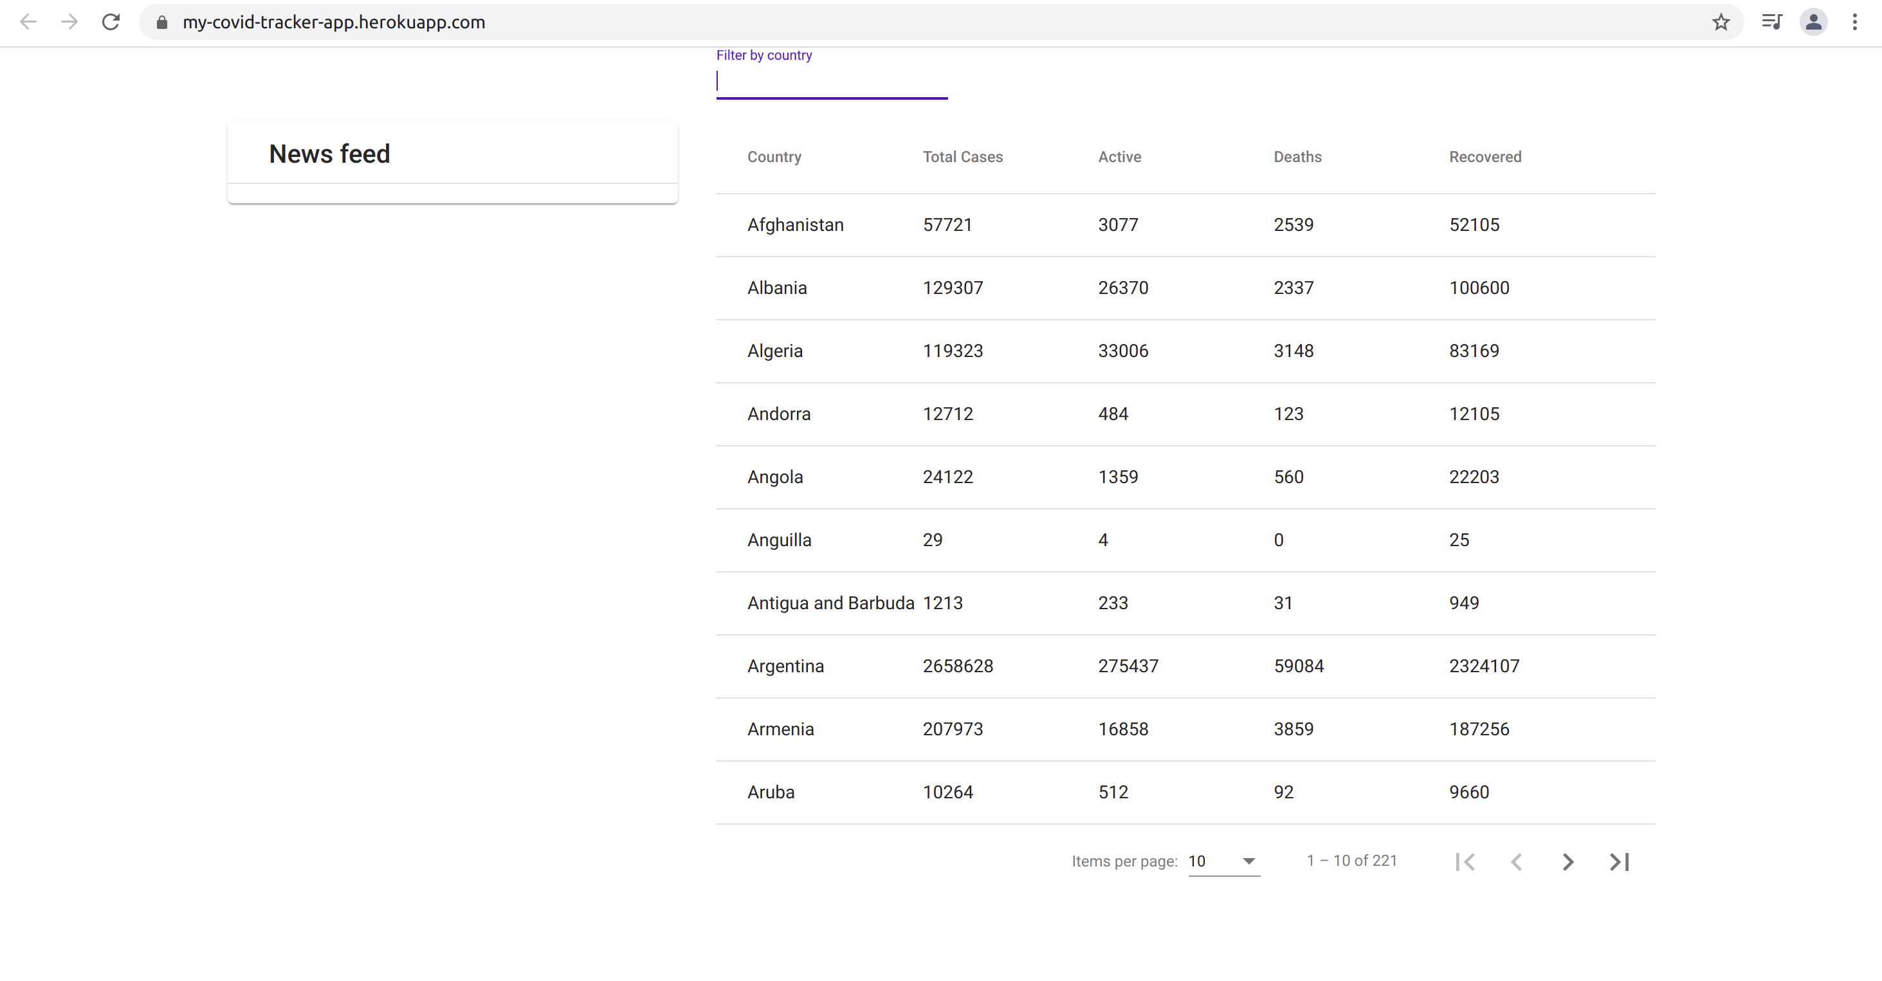Click the News feed heading
1882x981 pixels.
click(x=329, y=154)
